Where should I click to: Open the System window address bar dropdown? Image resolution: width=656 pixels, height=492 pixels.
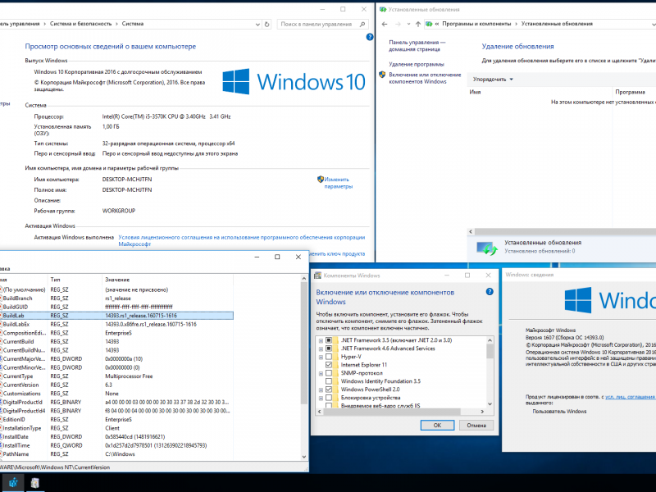click(x=257, y=25)
